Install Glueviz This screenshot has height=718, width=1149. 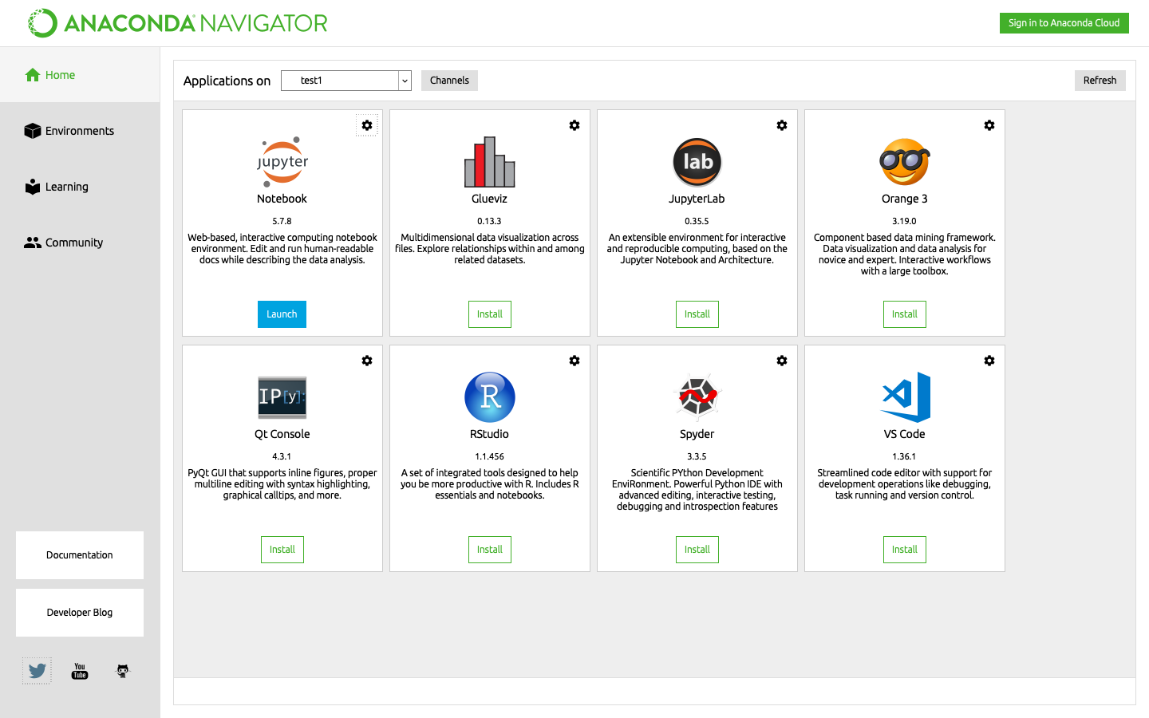pos(490,314)
